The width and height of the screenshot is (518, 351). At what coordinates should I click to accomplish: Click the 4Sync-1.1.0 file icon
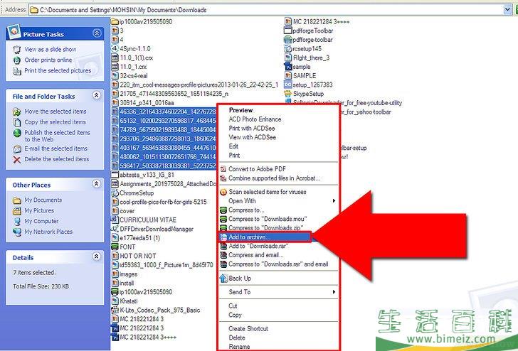(115, 48)
